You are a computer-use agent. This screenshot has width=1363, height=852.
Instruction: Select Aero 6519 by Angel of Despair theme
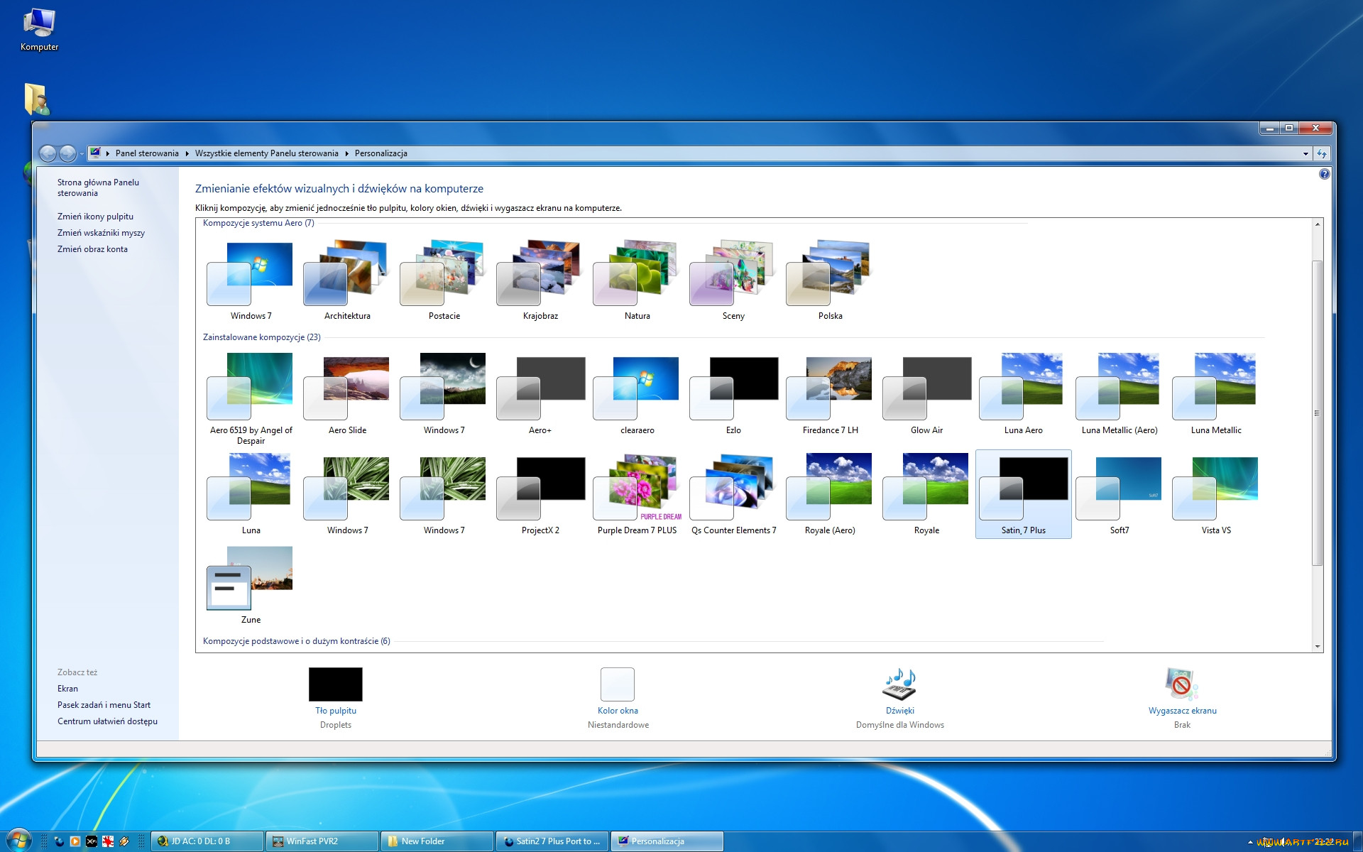tap(251, 399)
